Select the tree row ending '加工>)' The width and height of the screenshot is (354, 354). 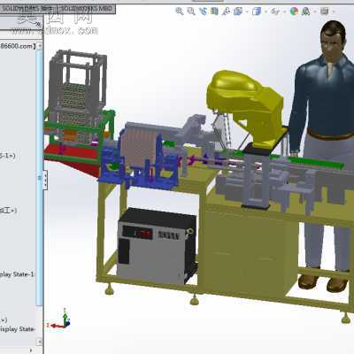[9, 211]
